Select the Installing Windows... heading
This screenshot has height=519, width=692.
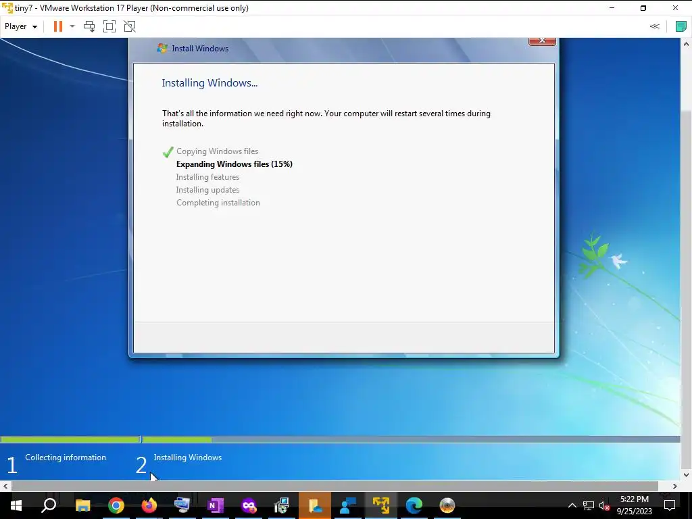(209, 83)
